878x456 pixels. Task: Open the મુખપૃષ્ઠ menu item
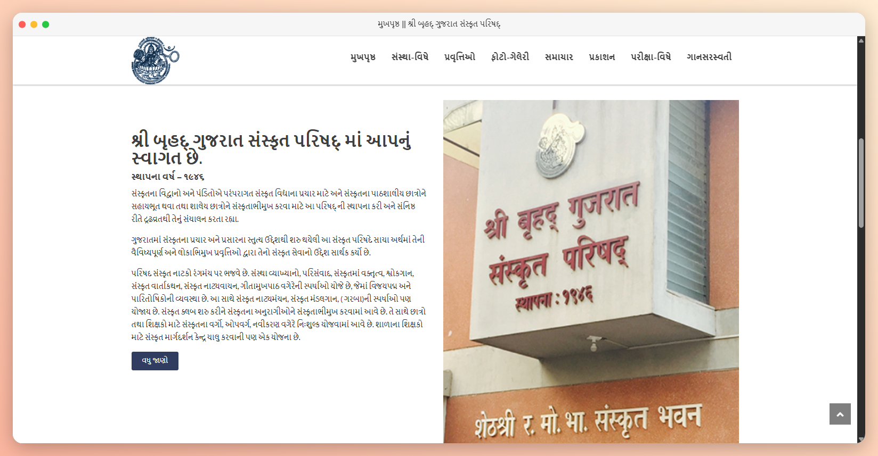363,57
